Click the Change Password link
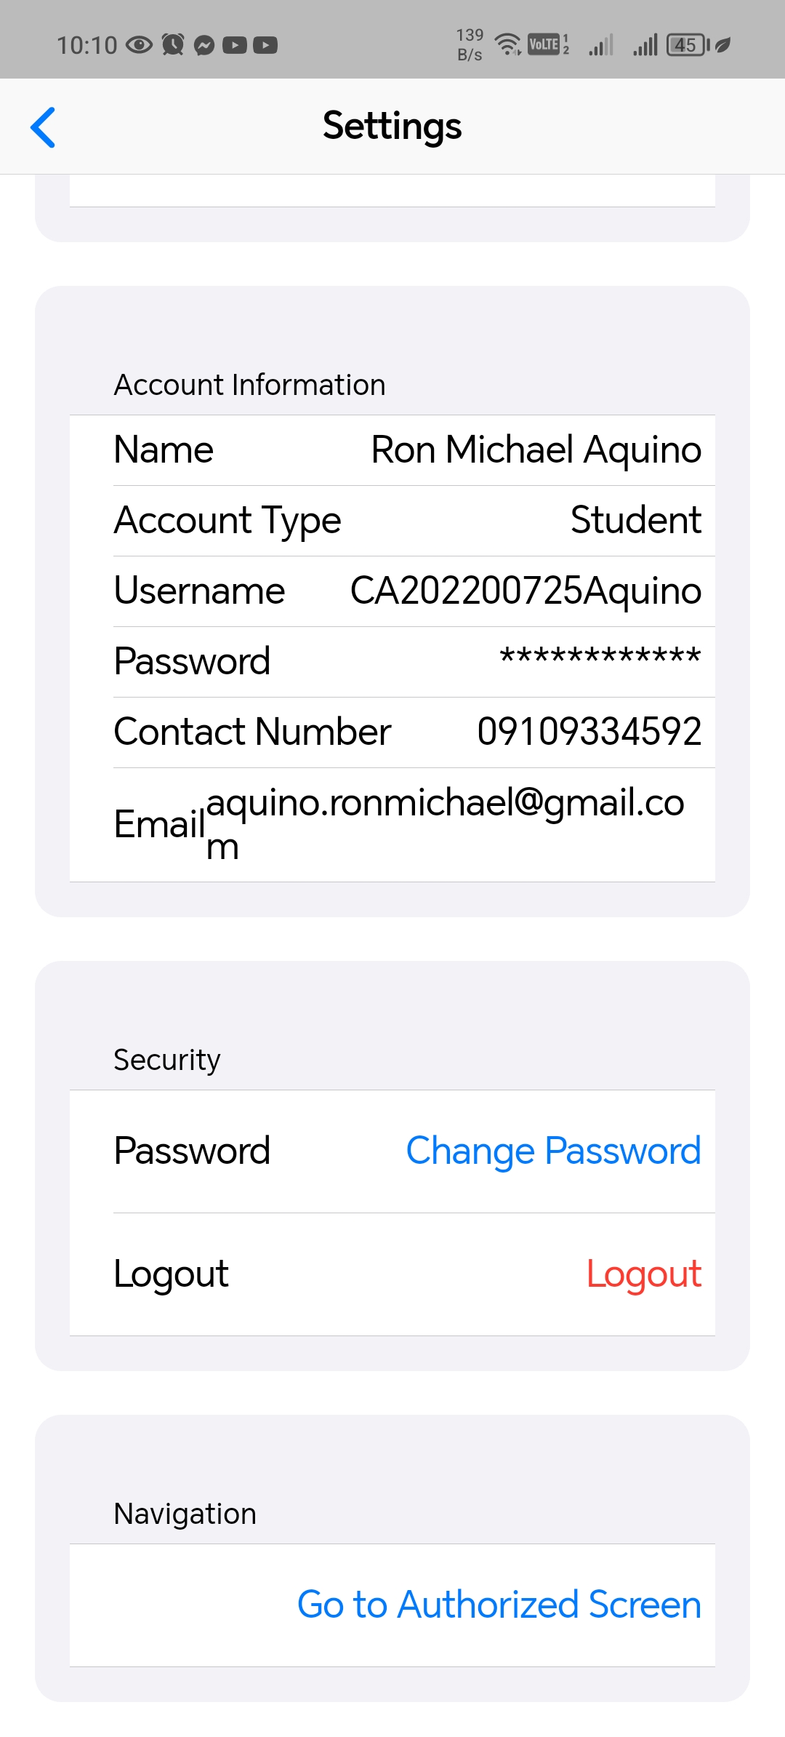Viewport: 785px width, 1737px height. point(553,1151)
